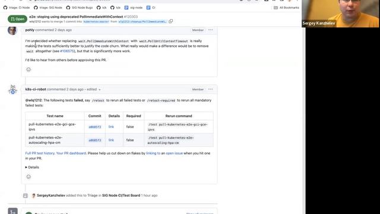Open the Full PR test history link
This screenshot has height=214, width=380.
(x=40, y=153)
